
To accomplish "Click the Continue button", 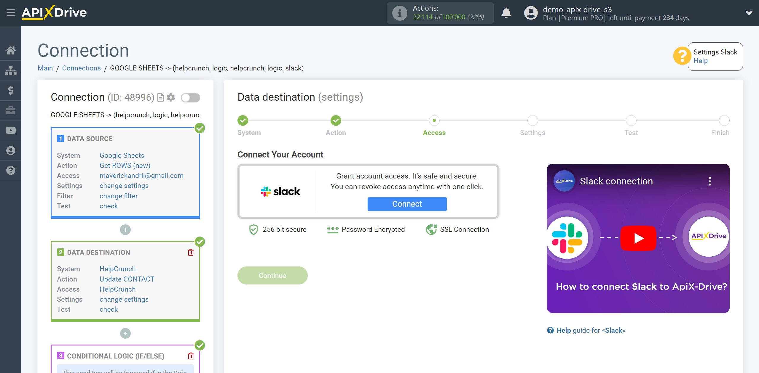I will coord(272,275).
